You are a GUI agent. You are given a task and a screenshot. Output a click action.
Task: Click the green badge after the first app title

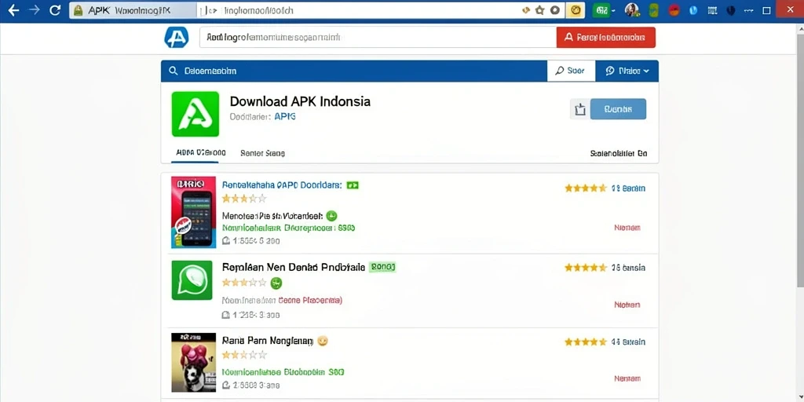[353, 185]
